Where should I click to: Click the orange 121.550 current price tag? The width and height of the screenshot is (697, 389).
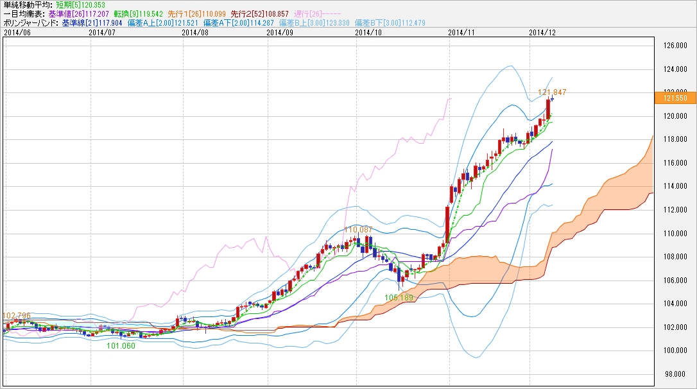click(x=674, y=98)
